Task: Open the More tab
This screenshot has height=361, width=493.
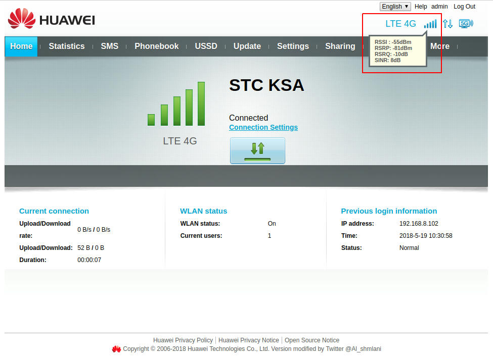Action: pyautogui.click(x=439, y=46)
